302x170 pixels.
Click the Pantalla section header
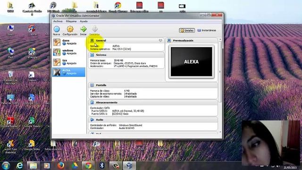[153, 85]
